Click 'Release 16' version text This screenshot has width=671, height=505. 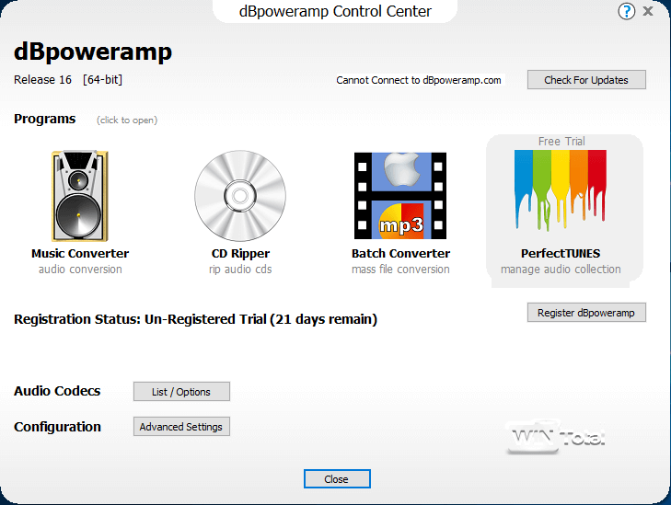pyautogui.click(x=42, y=80)
